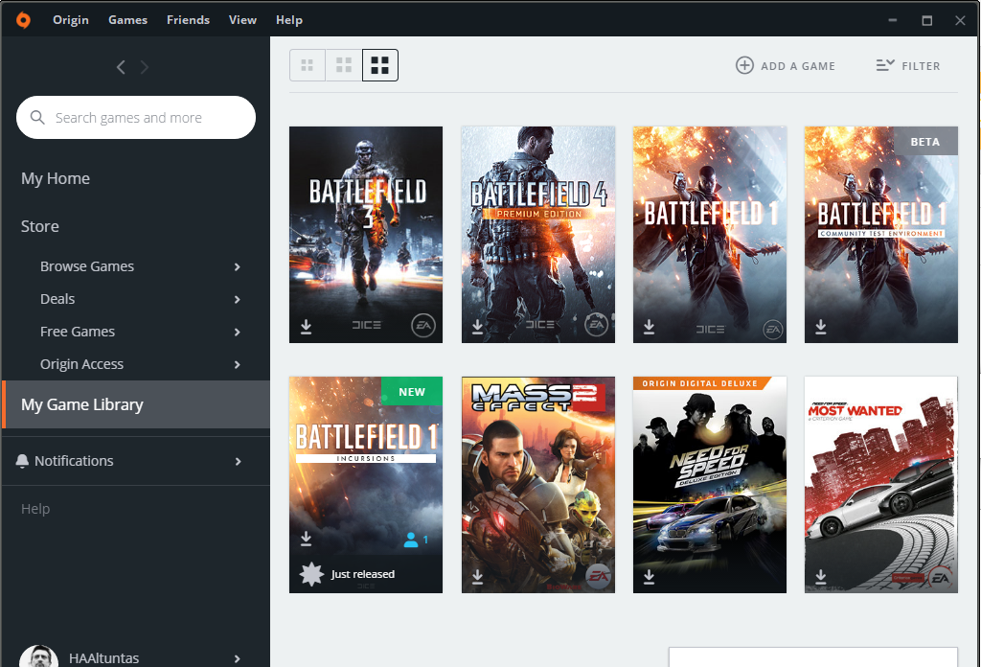Switch to large tile view
This screenshot has height=667, width=981.
(x=379, y=65)
